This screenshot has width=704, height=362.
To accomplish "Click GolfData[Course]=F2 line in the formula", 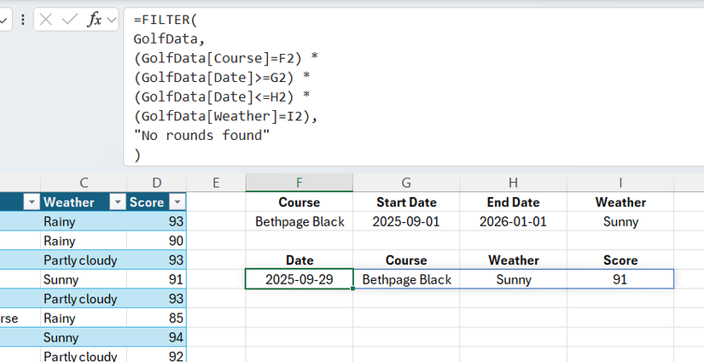I will coord(226,58).
